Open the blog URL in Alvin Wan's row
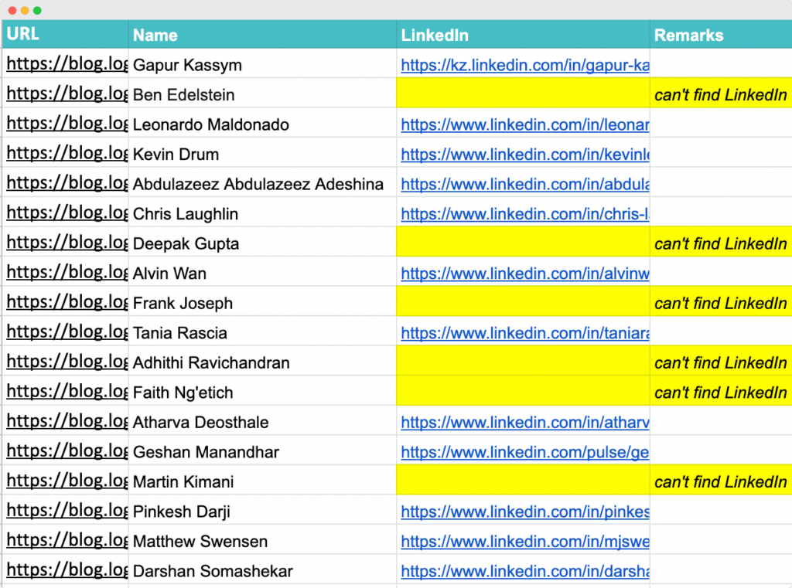 67,273
